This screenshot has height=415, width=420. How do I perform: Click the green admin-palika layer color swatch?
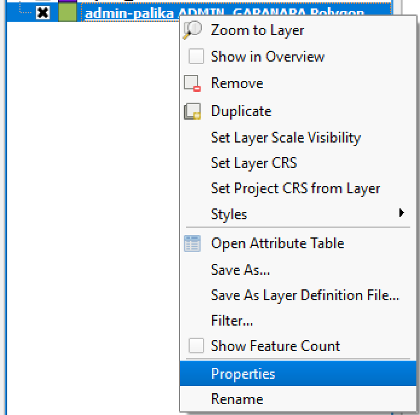tap(67, 13)
